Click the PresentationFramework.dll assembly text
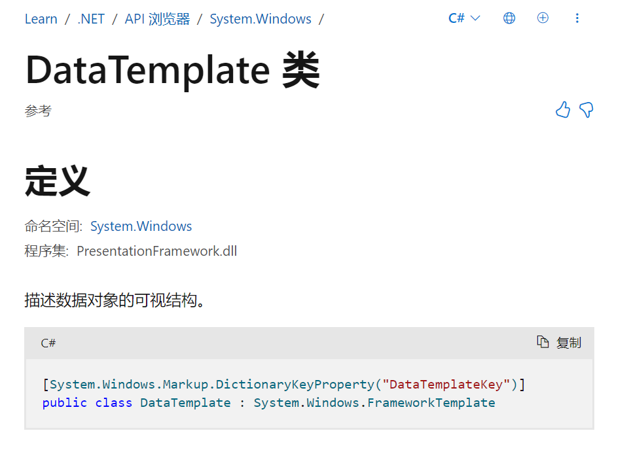629x452 pixels. [157, 251]
